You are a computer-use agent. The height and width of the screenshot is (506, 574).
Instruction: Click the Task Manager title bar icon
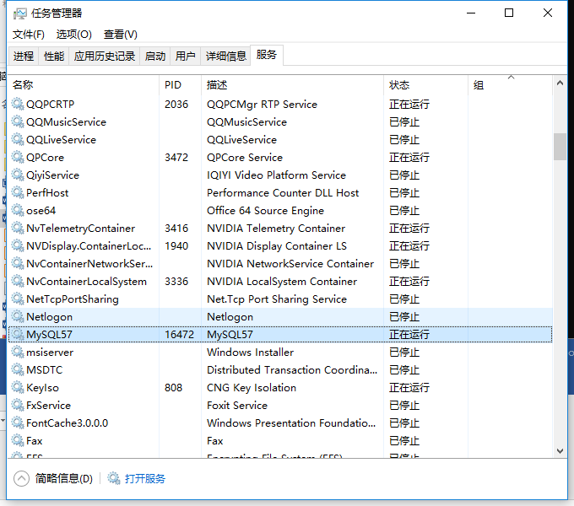pos(19,13)
